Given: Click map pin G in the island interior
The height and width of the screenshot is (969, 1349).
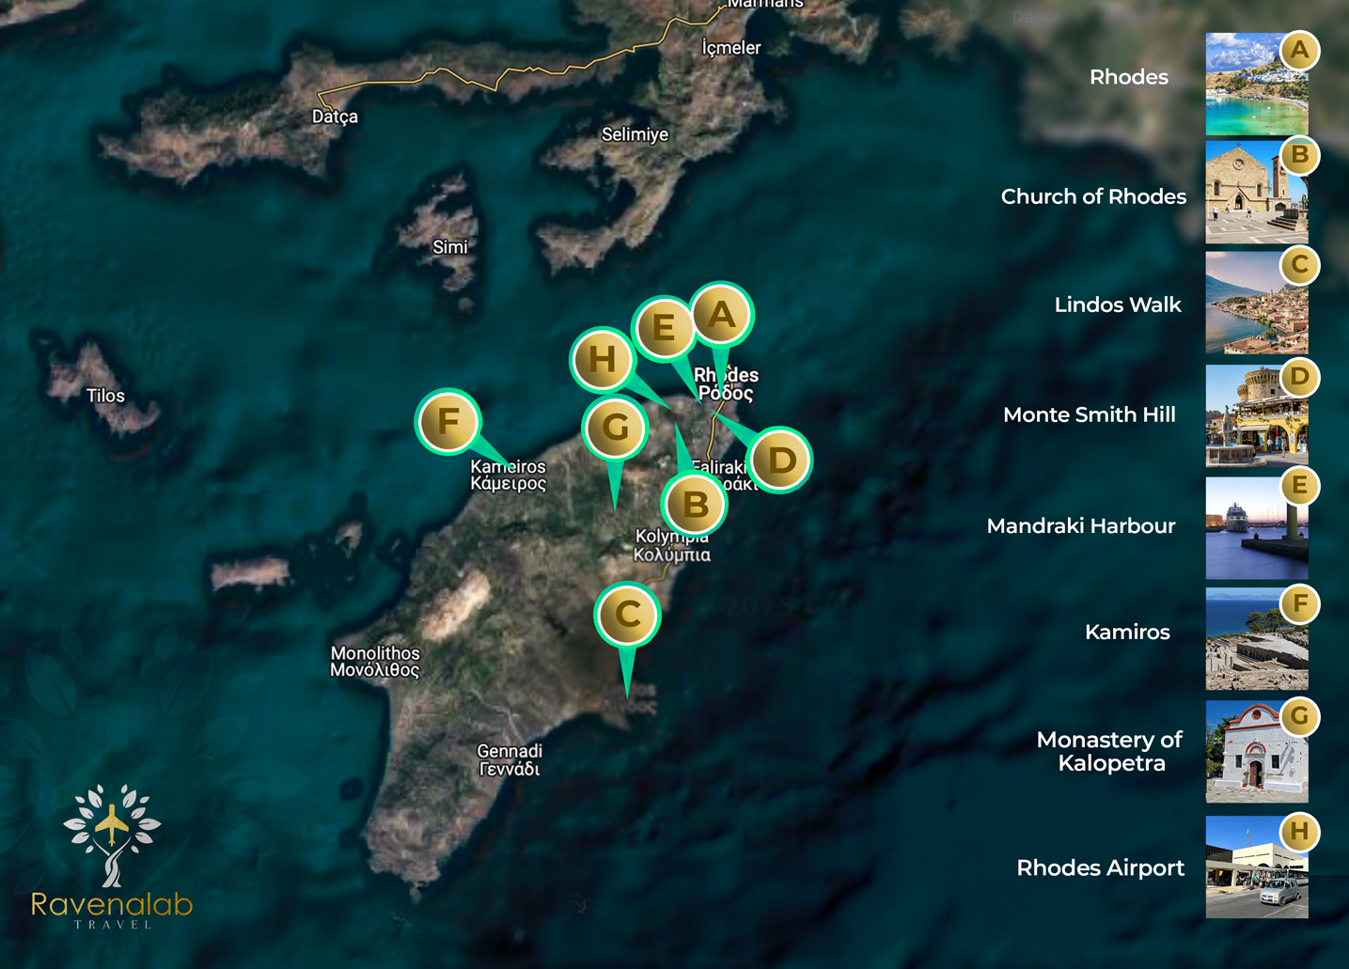Looking at the screenshot, I should (615, 429).
